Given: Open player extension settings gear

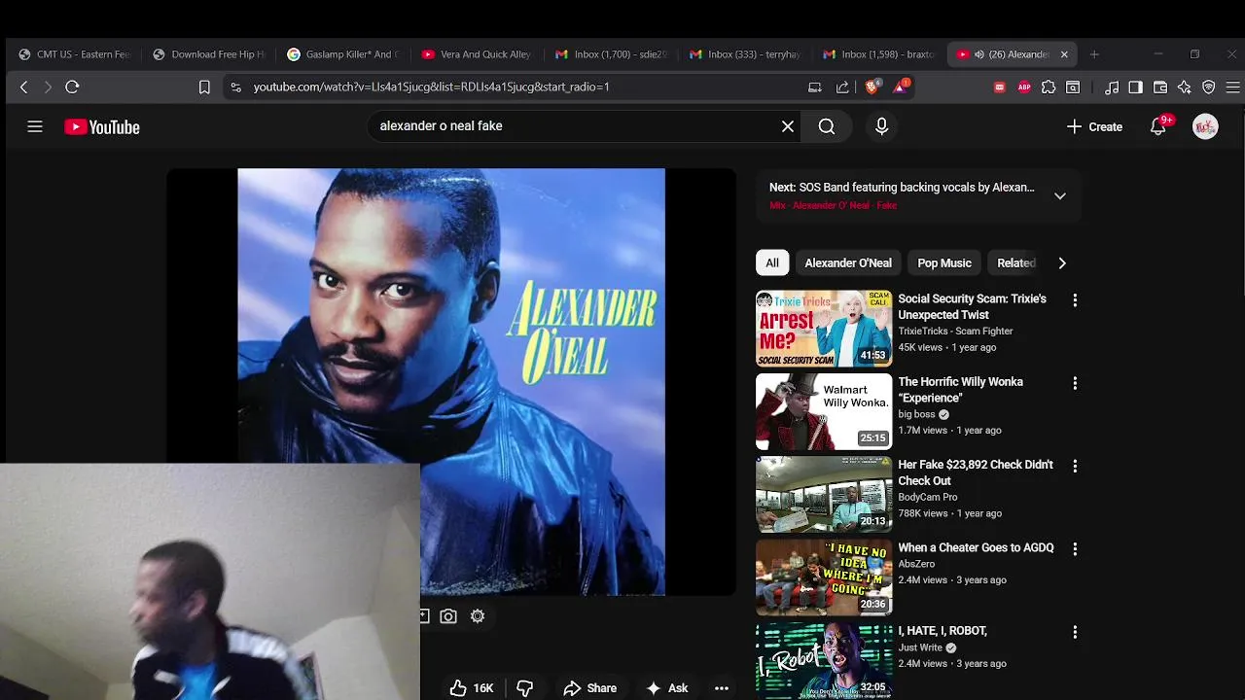Looking at the screenshot, I should click(x=478, y=616).
